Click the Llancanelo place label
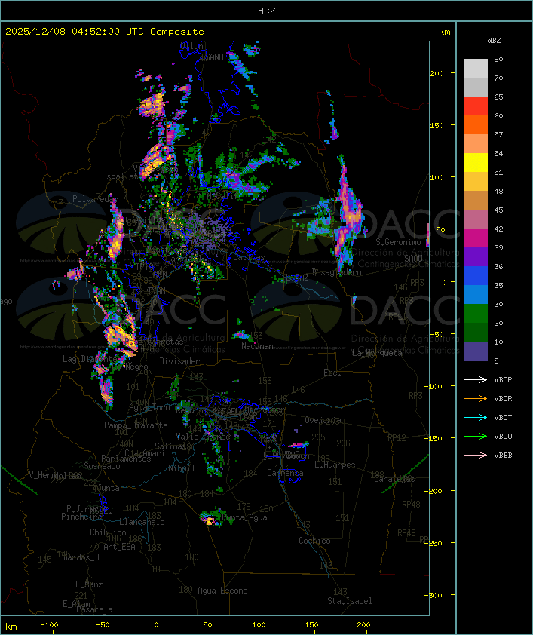 pyautogui.click(x=142, y=522)
